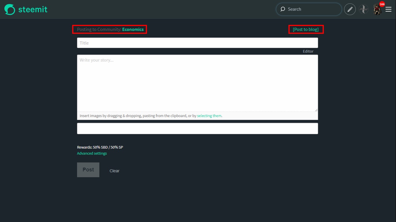Click the Clear button

point(115,171)
